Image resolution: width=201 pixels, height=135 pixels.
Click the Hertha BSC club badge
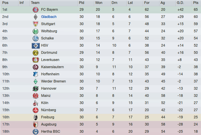pos(36,131)
